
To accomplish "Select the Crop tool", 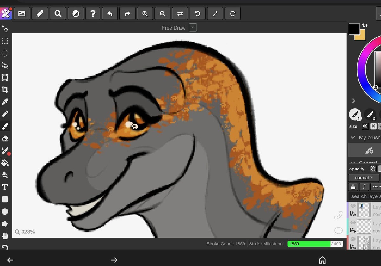I will [5, 90].
